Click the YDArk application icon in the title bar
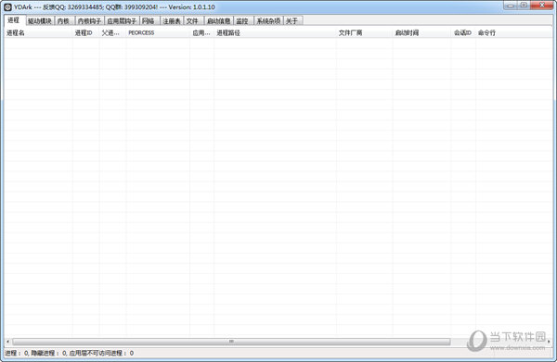 [7, 7]
